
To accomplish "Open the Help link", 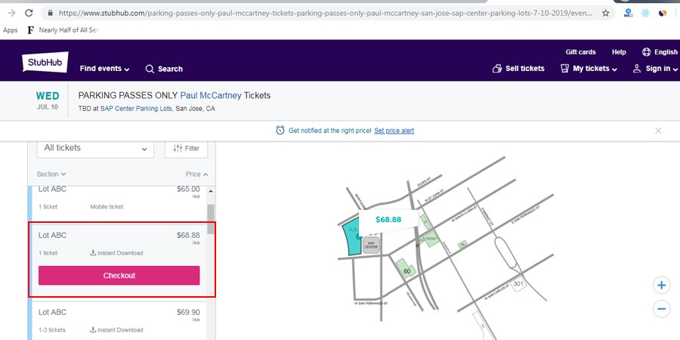I will click(x=619, y=52).
